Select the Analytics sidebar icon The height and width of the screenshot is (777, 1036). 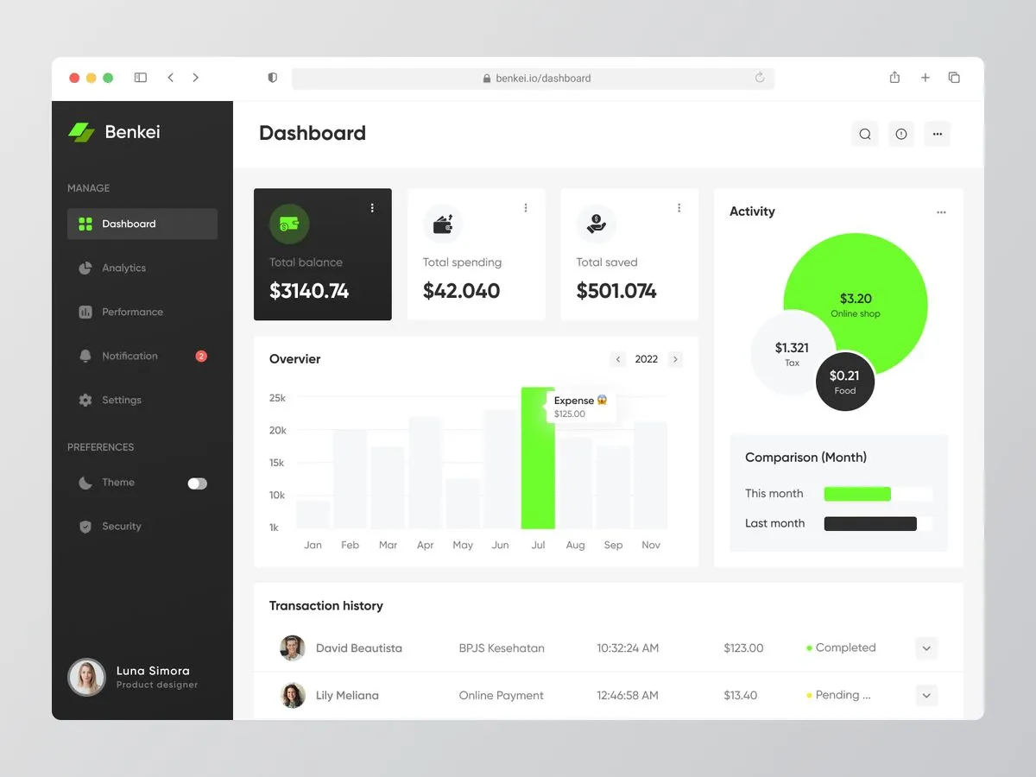pyautogui.click(x=85, y=268)
